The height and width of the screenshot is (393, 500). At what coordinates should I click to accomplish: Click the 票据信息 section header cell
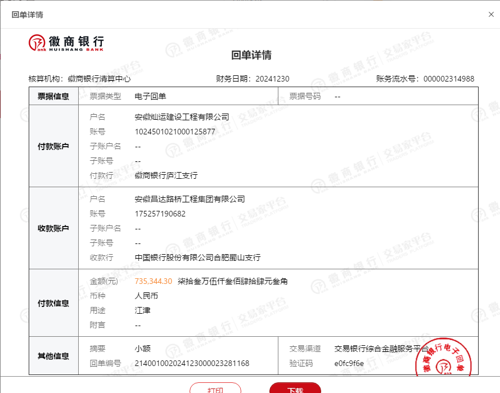pos(53,96)
